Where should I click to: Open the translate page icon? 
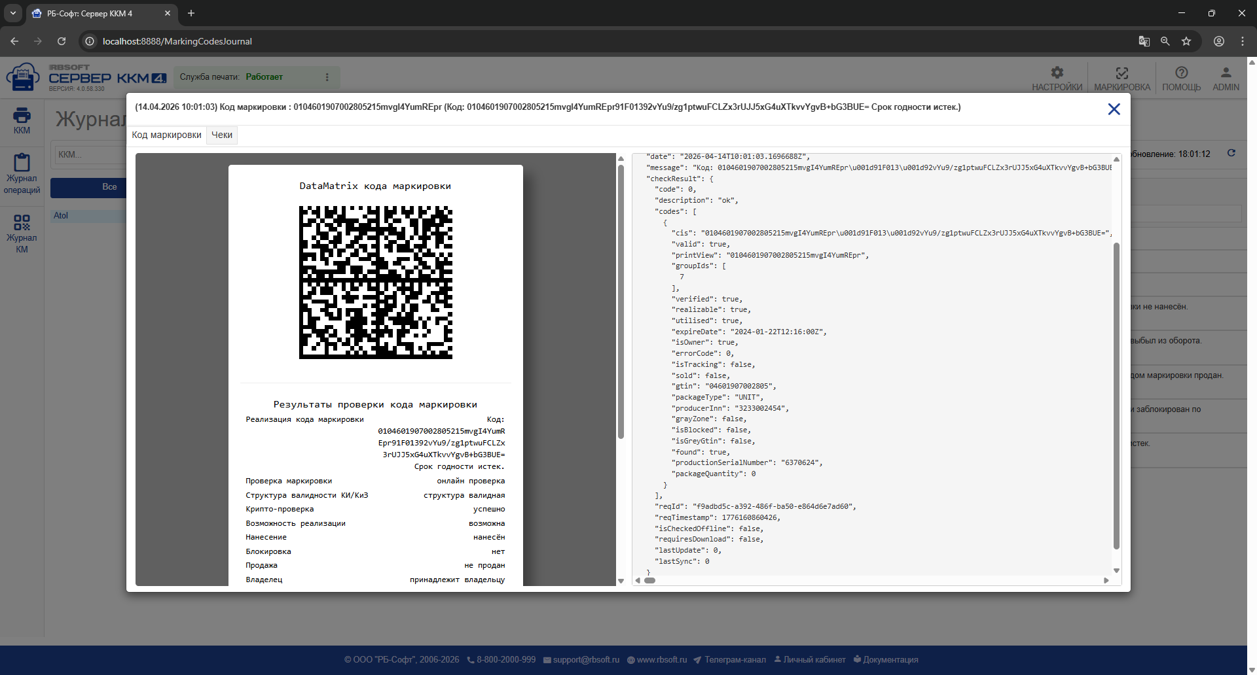(x=1144, y=41)
